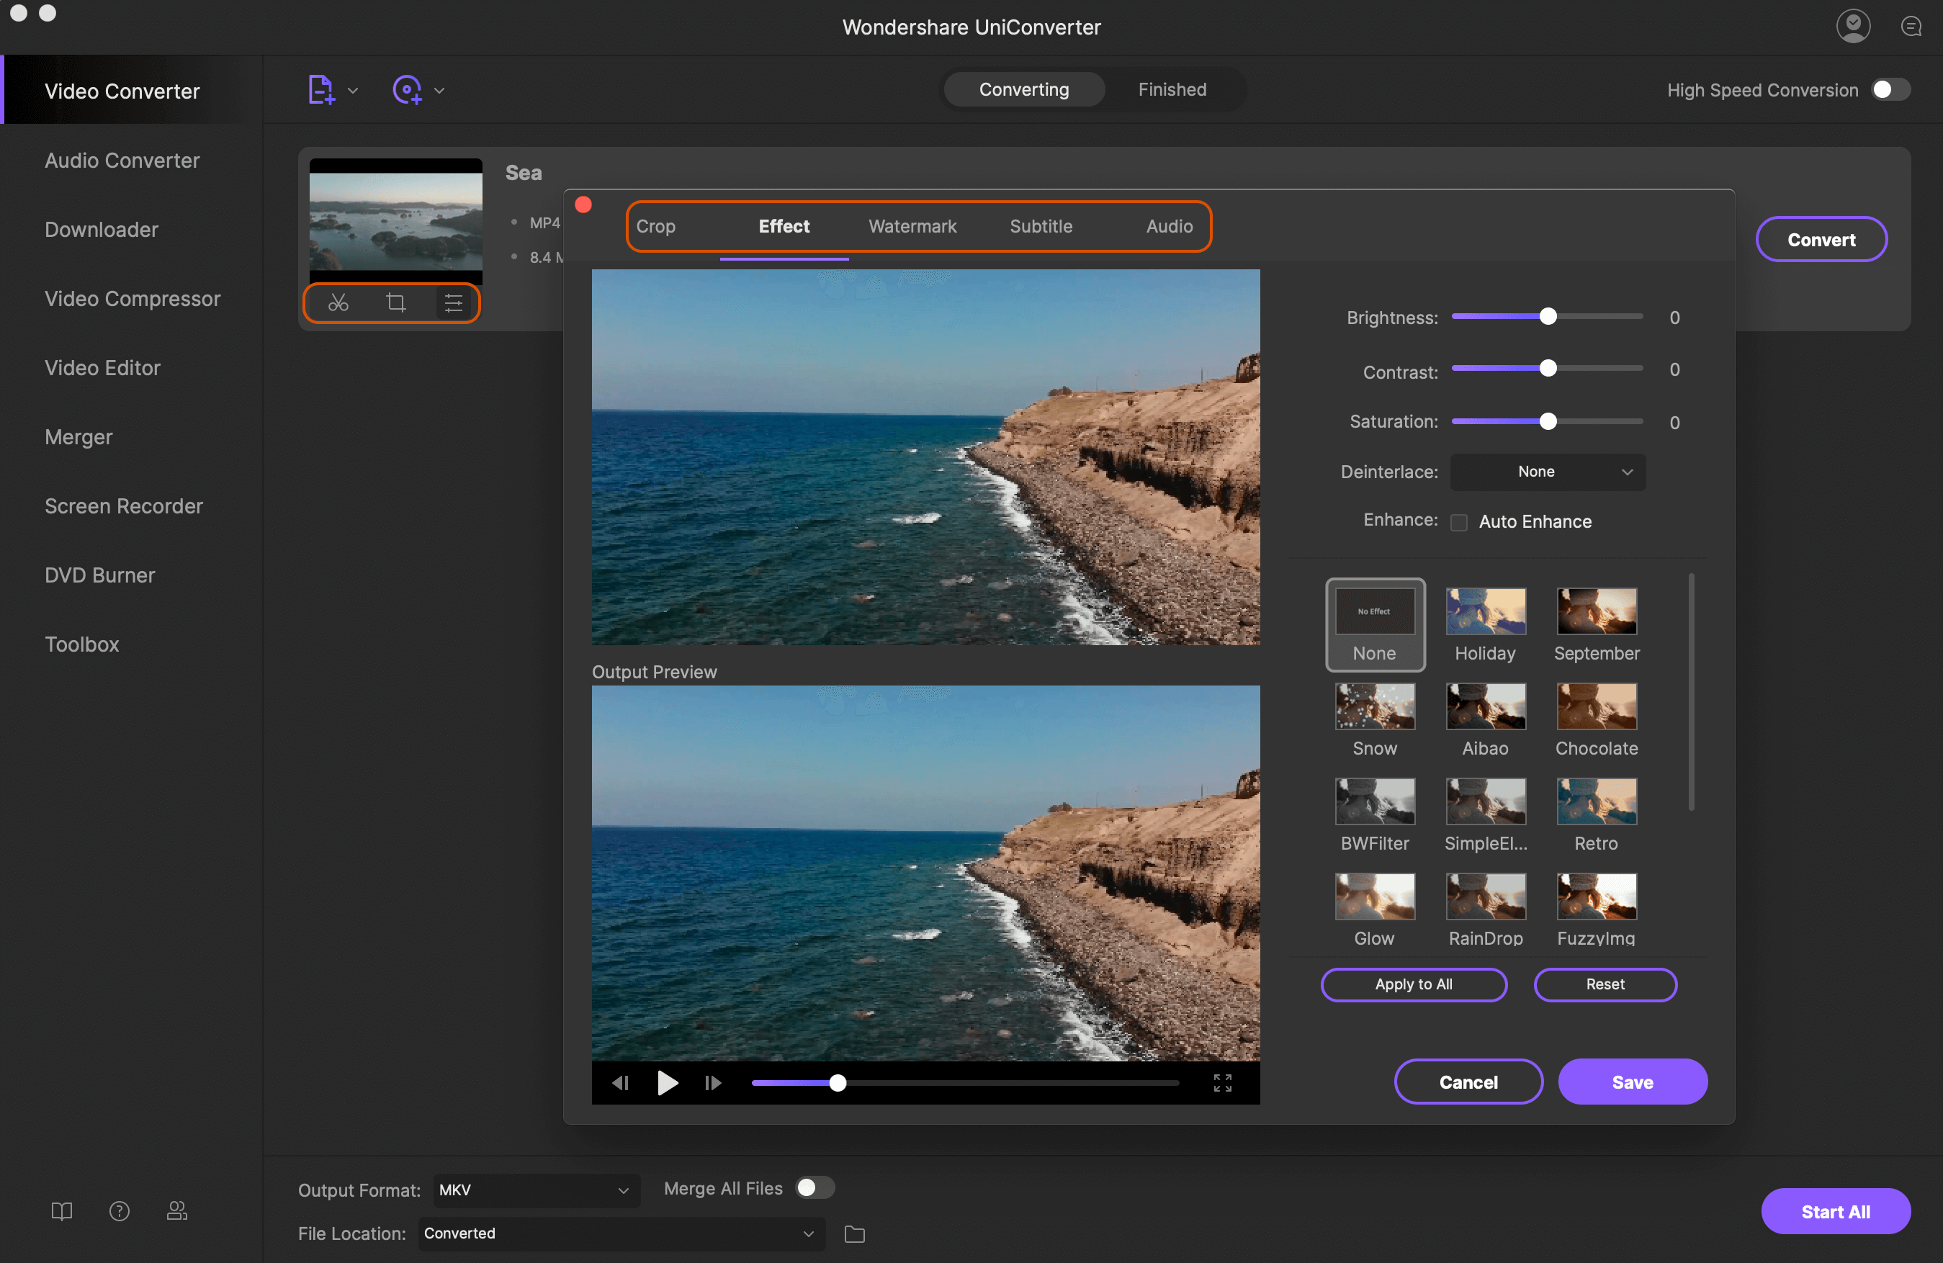
Task: Click the DVD Burner sidebar icon
Action: 99,573
